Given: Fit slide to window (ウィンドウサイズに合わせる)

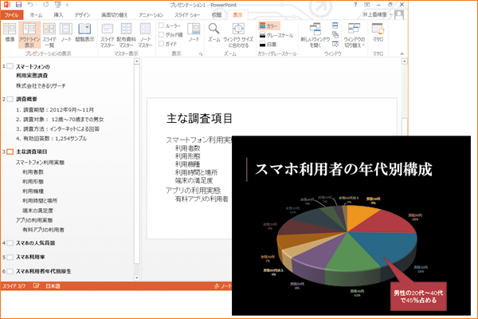Looking at the screenshot, I should 238,35.
